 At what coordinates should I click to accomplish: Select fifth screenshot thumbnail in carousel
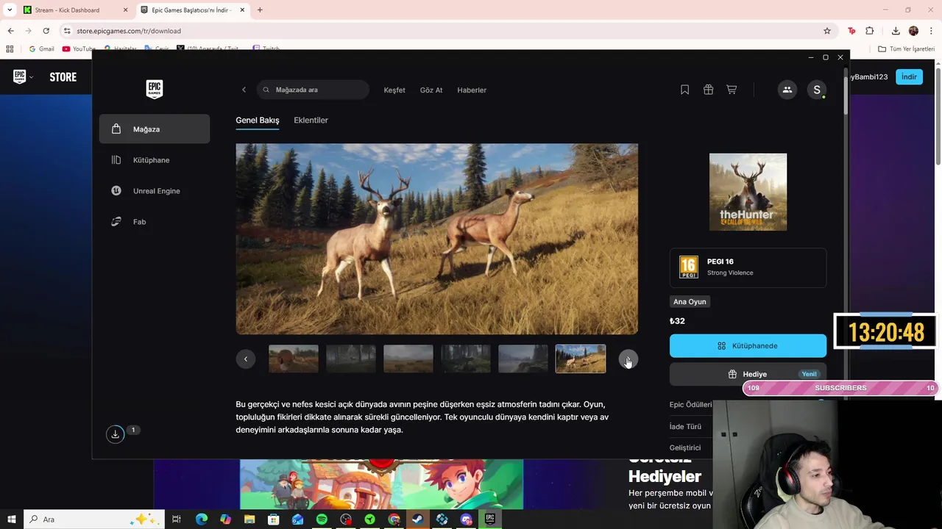click(523, 359)
